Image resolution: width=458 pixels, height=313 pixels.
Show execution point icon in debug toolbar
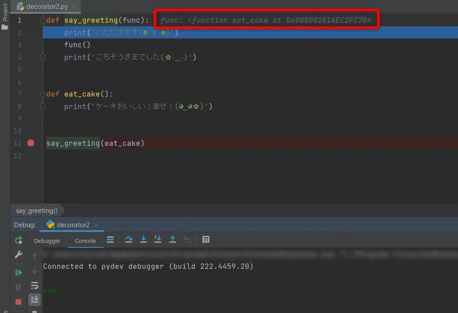point(110,239)
